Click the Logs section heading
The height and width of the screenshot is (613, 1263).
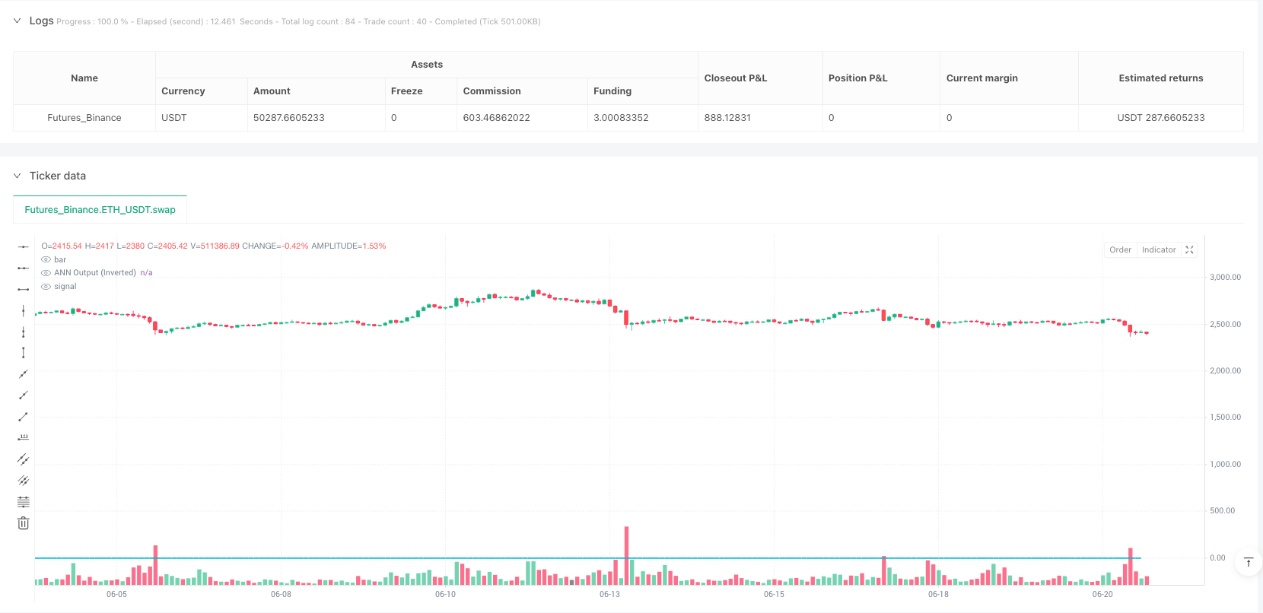[41, 21]
